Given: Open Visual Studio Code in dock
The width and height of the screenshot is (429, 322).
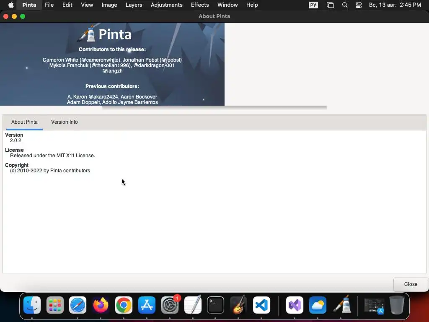Looking at the screenshot, I should pyautogui.click(x=261, y=305).
